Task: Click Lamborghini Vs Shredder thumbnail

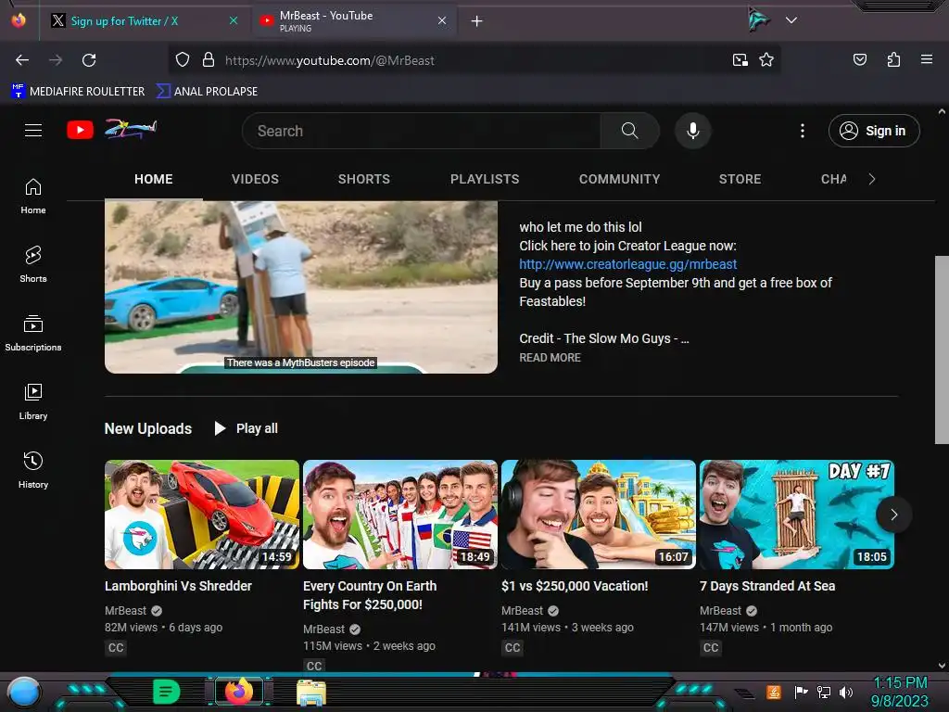Action: [x=201, y=515]
